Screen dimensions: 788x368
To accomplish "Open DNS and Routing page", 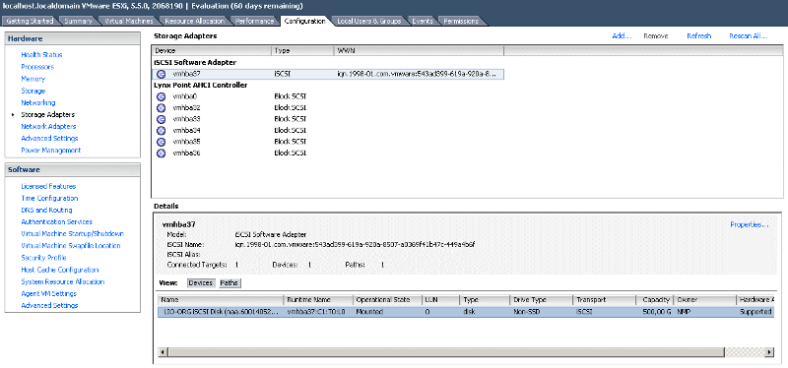I will pyautogui.click(x=46, y=211).
